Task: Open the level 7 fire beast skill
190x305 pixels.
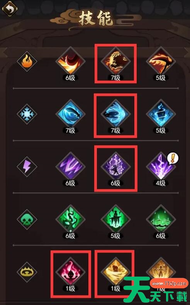Action: 115,61
